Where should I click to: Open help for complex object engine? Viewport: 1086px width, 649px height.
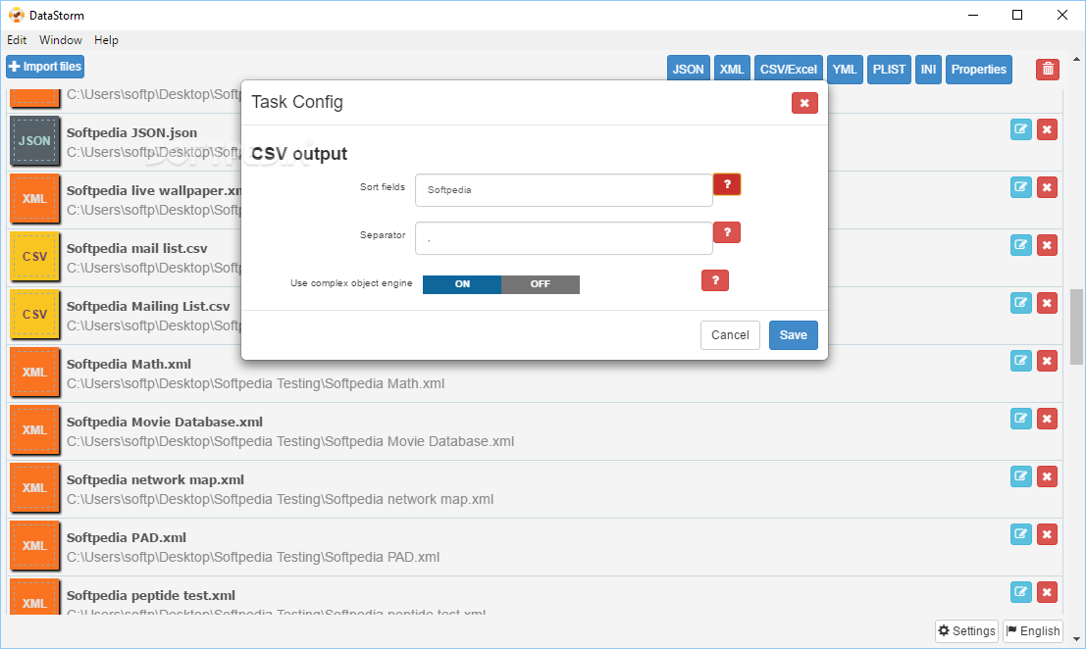click(x=715, y=280)
